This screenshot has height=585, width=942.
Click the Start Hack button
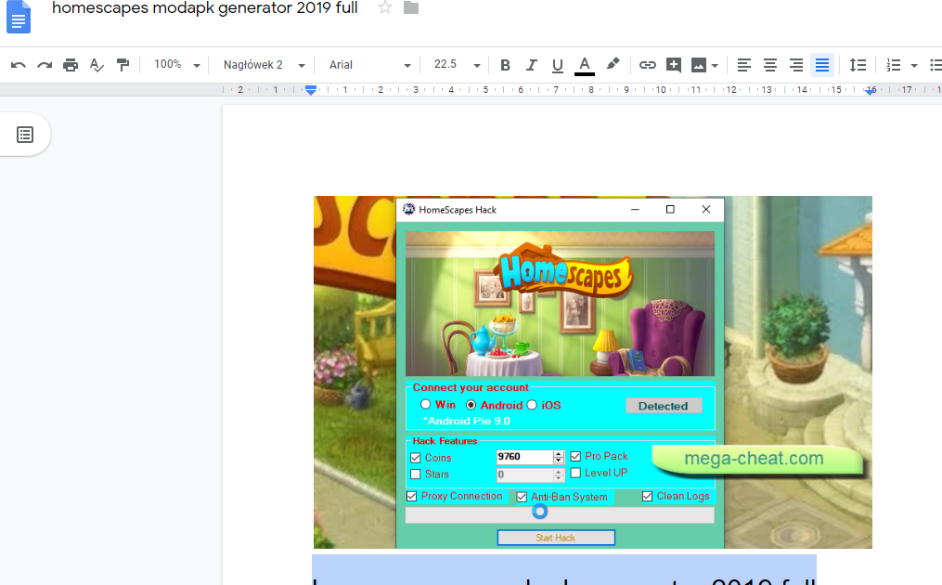[x=555, y=538]
